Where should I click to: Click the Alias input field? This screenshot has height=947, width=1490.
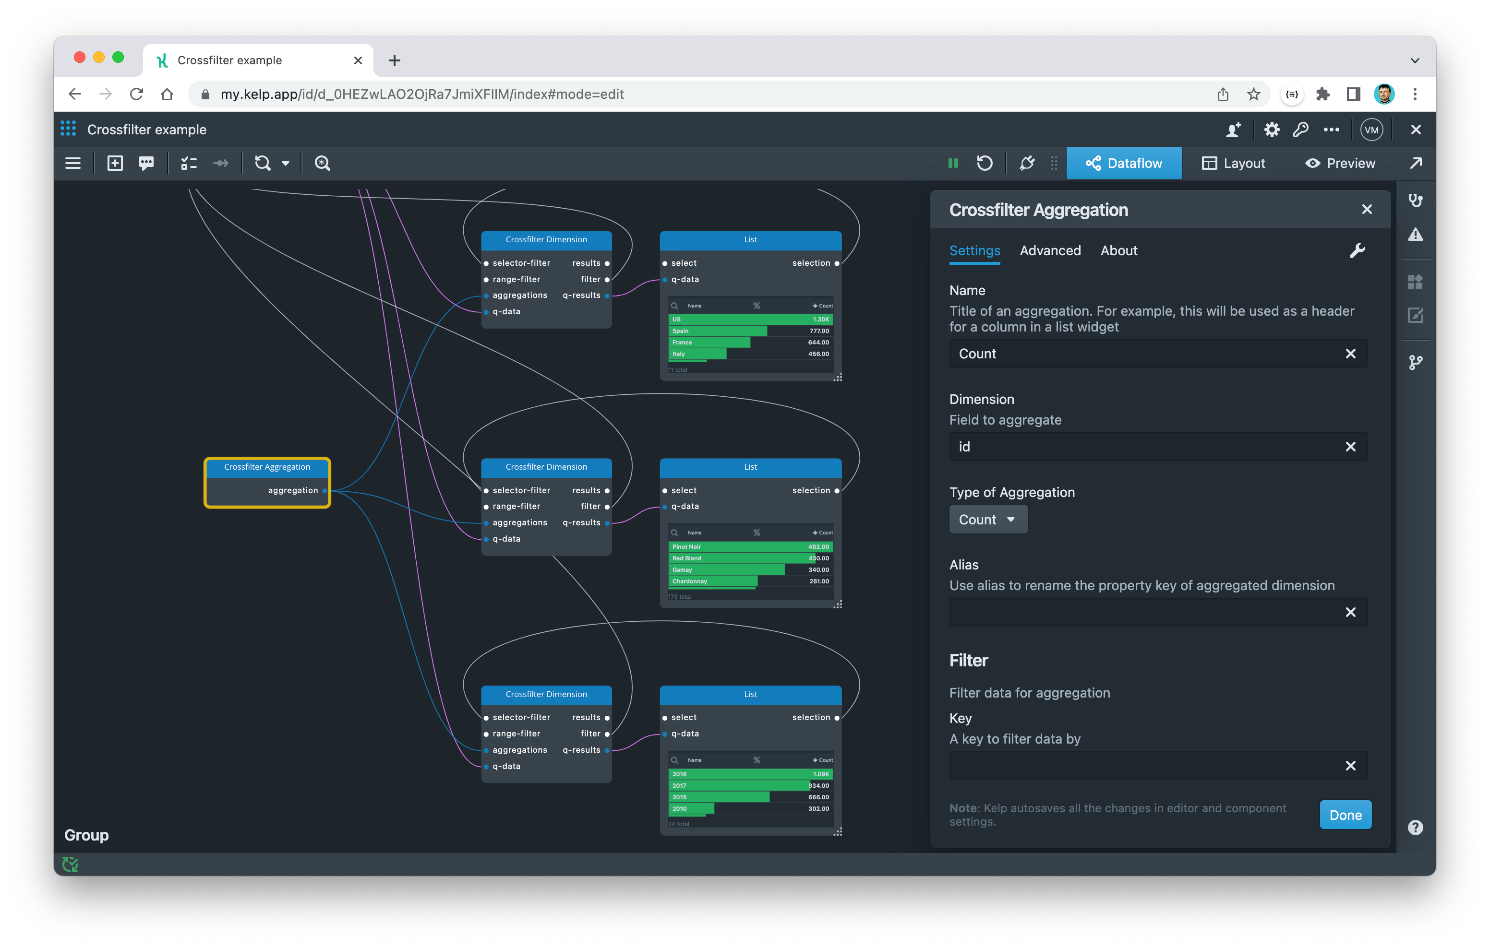(x=1145, y=612)
